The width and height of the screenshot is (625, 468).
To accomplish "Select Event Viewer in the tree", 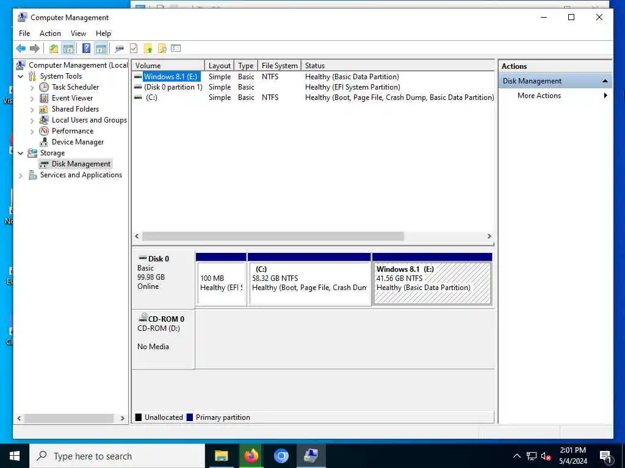I will pos(72,98).
